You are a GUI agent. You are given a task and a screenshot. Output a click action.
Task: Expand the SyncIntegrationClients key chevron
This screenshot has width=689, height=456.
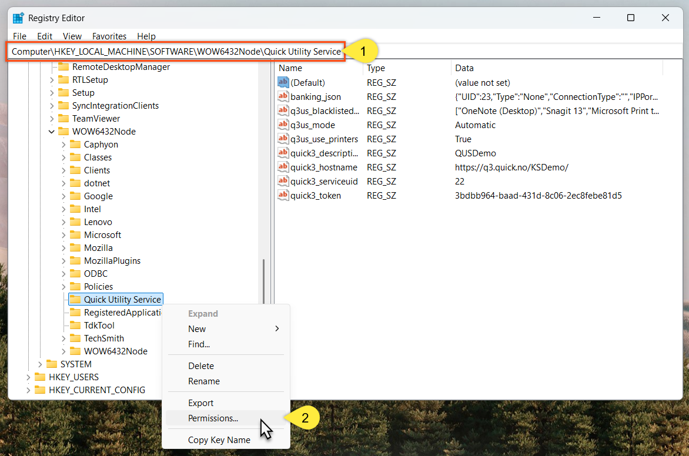pyautogui.click(x=51, y=106)
